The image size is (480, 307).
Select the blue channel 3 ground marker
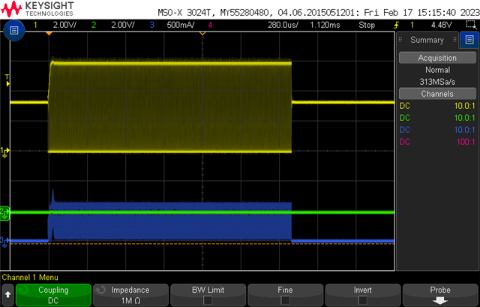coord(4,242)
